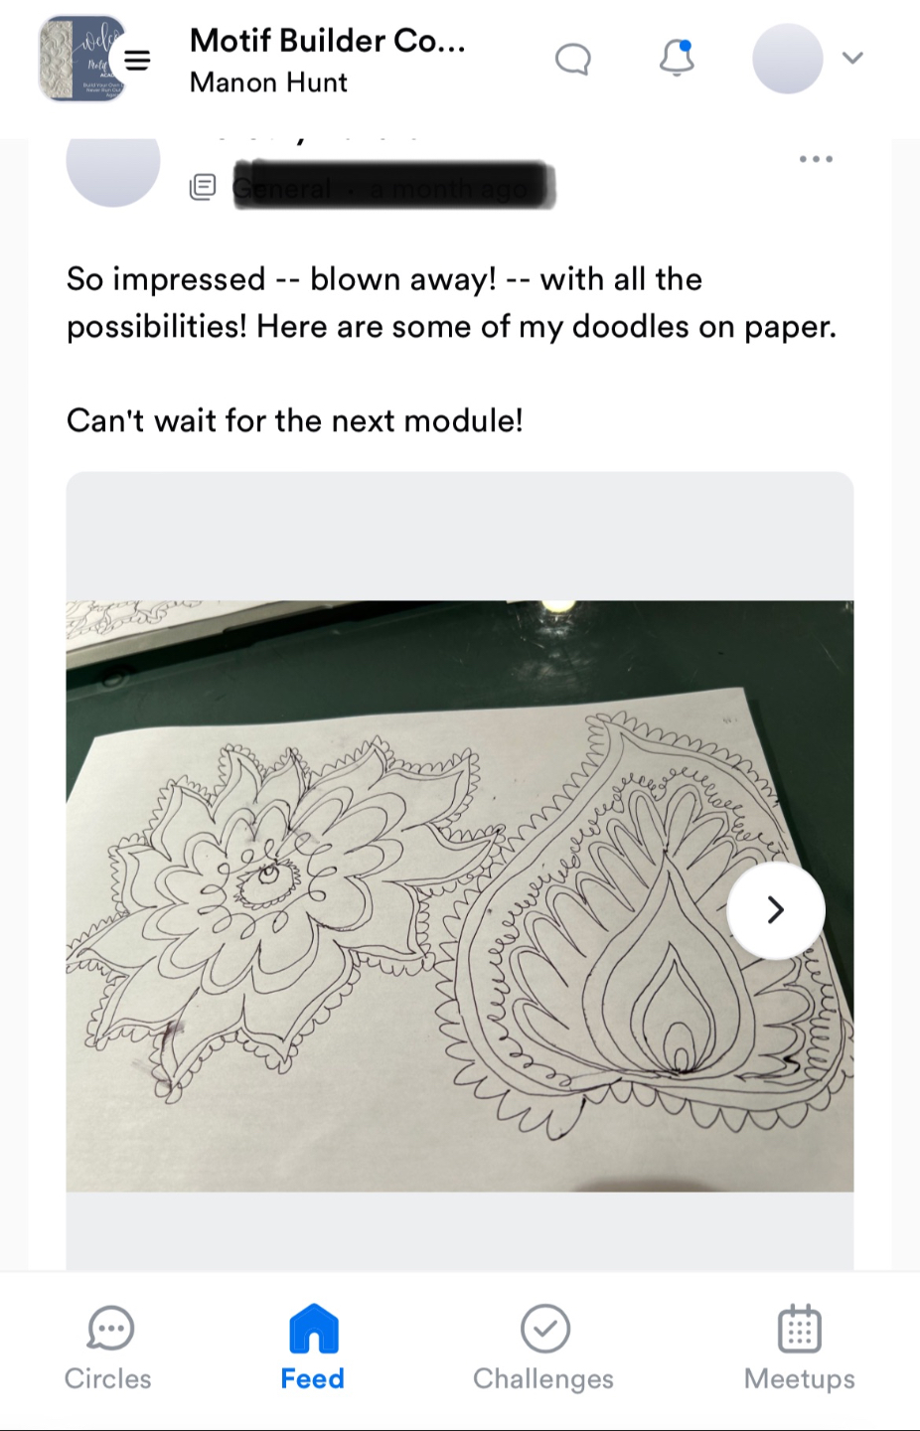Open the doodle drawing photo
This screenshot has height=1431, width=920.
(460, 895)
